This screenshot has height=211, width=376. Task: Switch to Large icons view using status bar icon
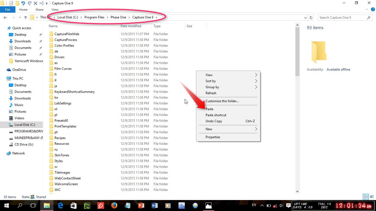coord(371,197)
